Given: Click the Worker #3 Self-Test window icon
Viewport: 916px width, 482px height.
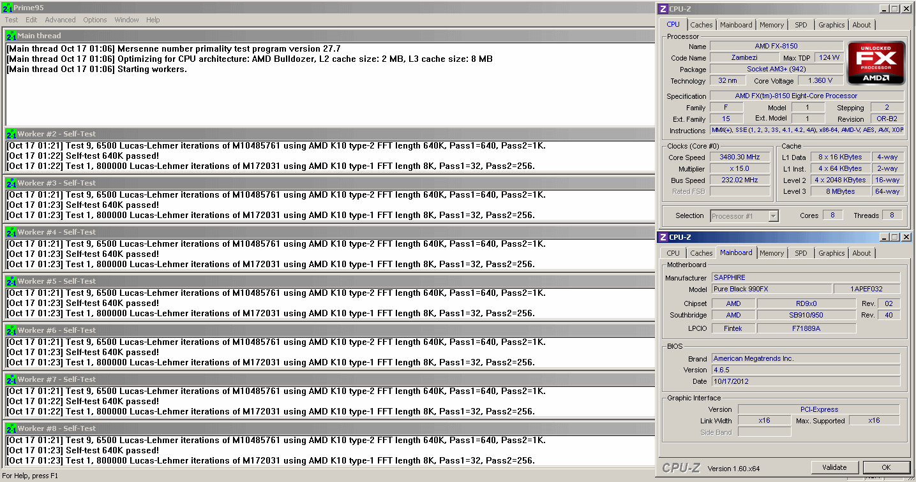Looking at the screenshot, I should [x=11, y=183].
